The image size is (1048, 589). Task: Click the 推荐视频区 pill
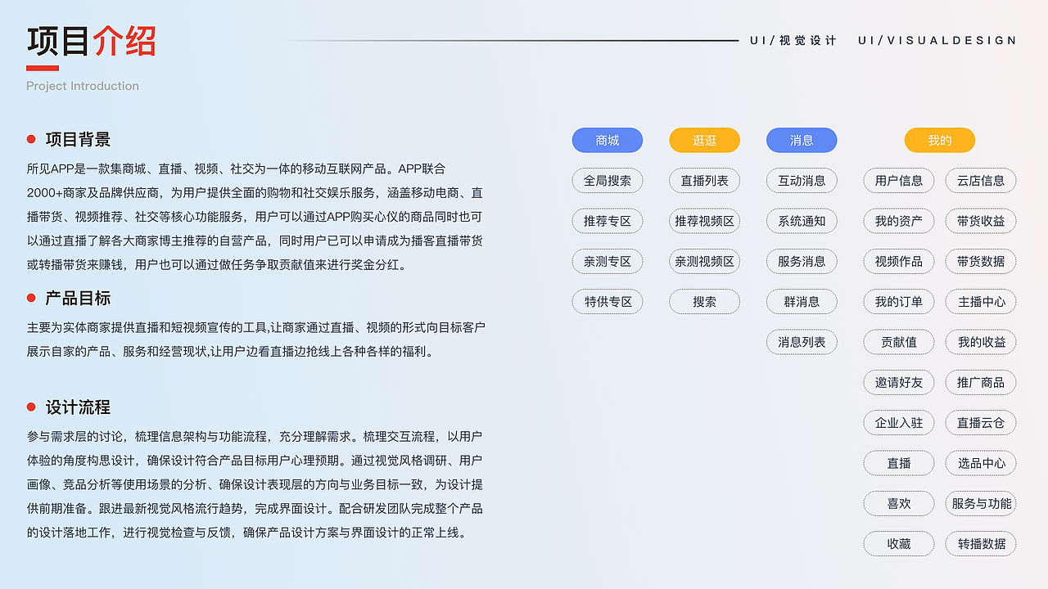coord(704,221)
